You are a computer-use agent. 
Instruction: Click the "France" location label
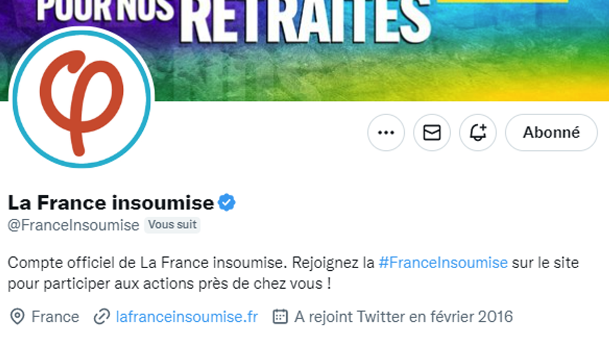tap(55, 317)
